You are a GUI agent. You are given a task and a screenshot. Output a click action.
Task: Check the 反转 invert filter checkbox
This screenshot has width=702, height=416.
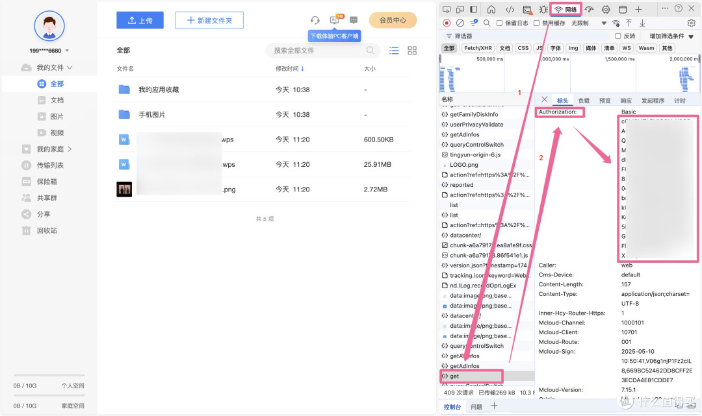(x=618, y=36)
